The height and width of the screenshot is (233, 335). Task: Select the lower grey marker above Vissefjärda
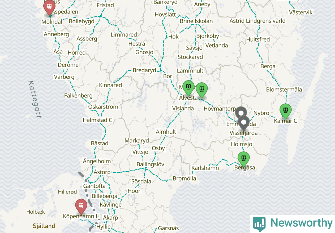[x=243, y=123]
